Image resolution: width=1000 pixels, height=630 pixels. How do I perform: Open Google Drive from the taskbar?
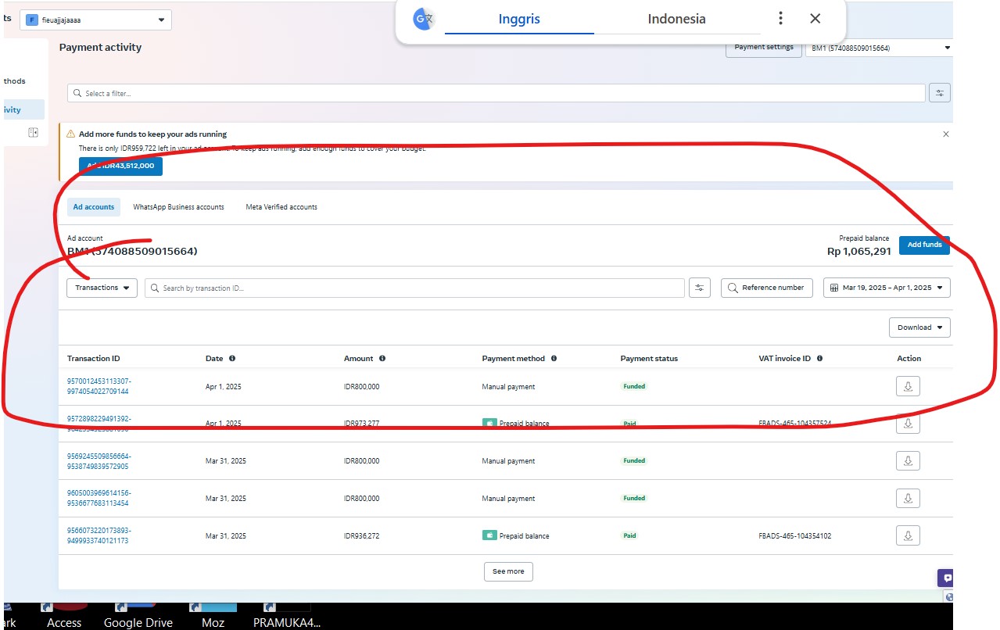pos(138,617)
